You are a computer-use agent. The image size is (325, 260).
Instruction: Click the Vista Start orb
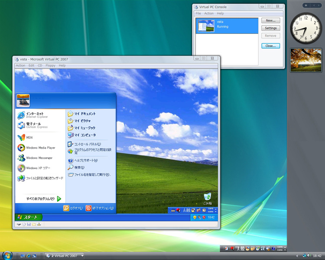point(7,255)
